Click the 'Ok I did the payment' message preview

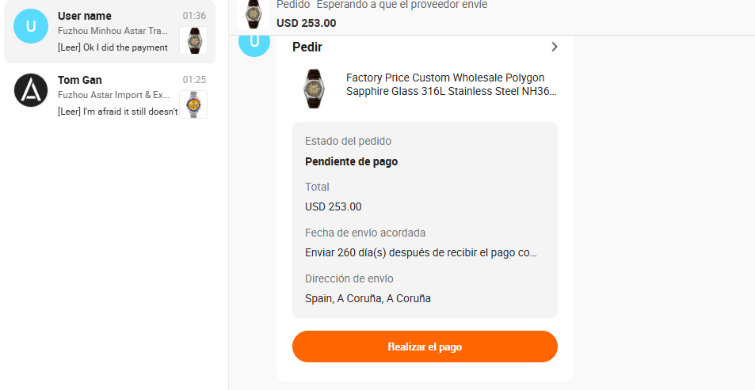112,47
